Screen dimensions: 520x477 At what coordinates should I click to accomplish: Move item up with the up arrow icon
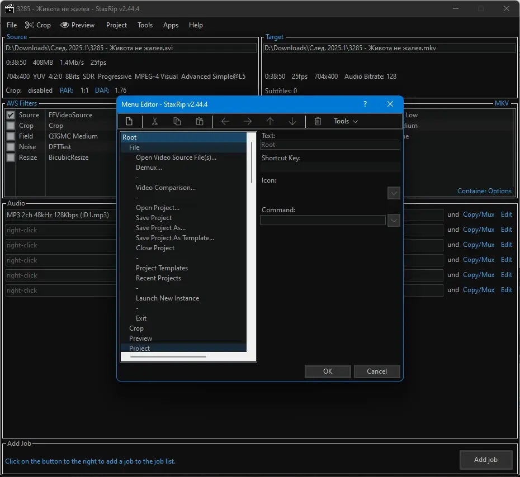tap(270, 121)
